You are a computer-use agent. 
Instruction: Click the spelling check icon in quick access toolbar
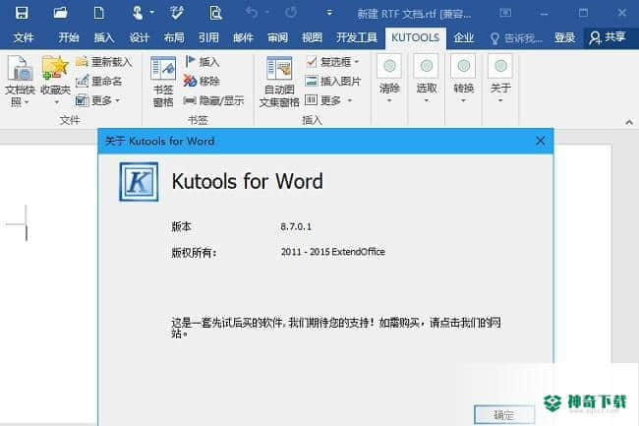point(176,13)
